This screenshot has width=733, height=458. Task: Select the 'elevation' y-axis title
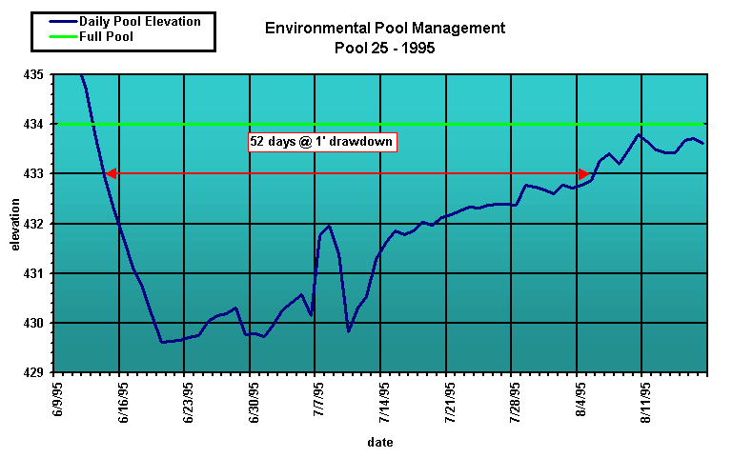click(15, 225)
